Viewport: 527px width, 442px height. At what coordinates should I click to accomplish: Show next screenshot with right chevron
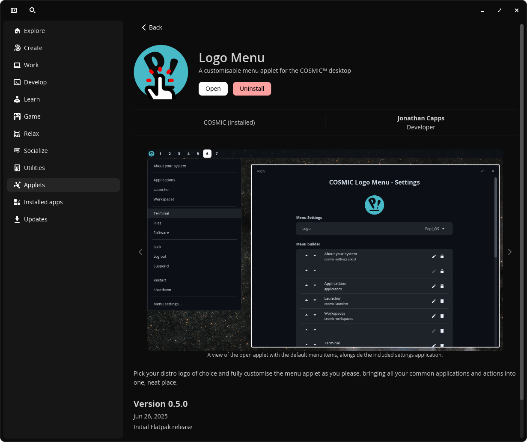509,252
